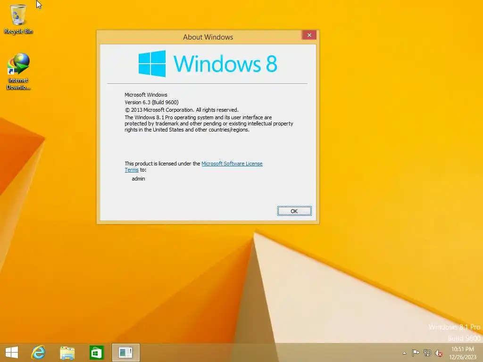Follow the Terms link text
The width and height of the screenshot is (483, 362).
(x=132, y=170)
